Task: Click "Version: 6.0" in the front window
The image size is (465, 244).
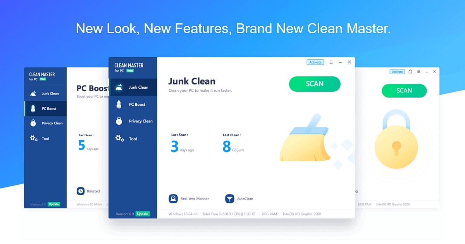Action: click(125, 214)
